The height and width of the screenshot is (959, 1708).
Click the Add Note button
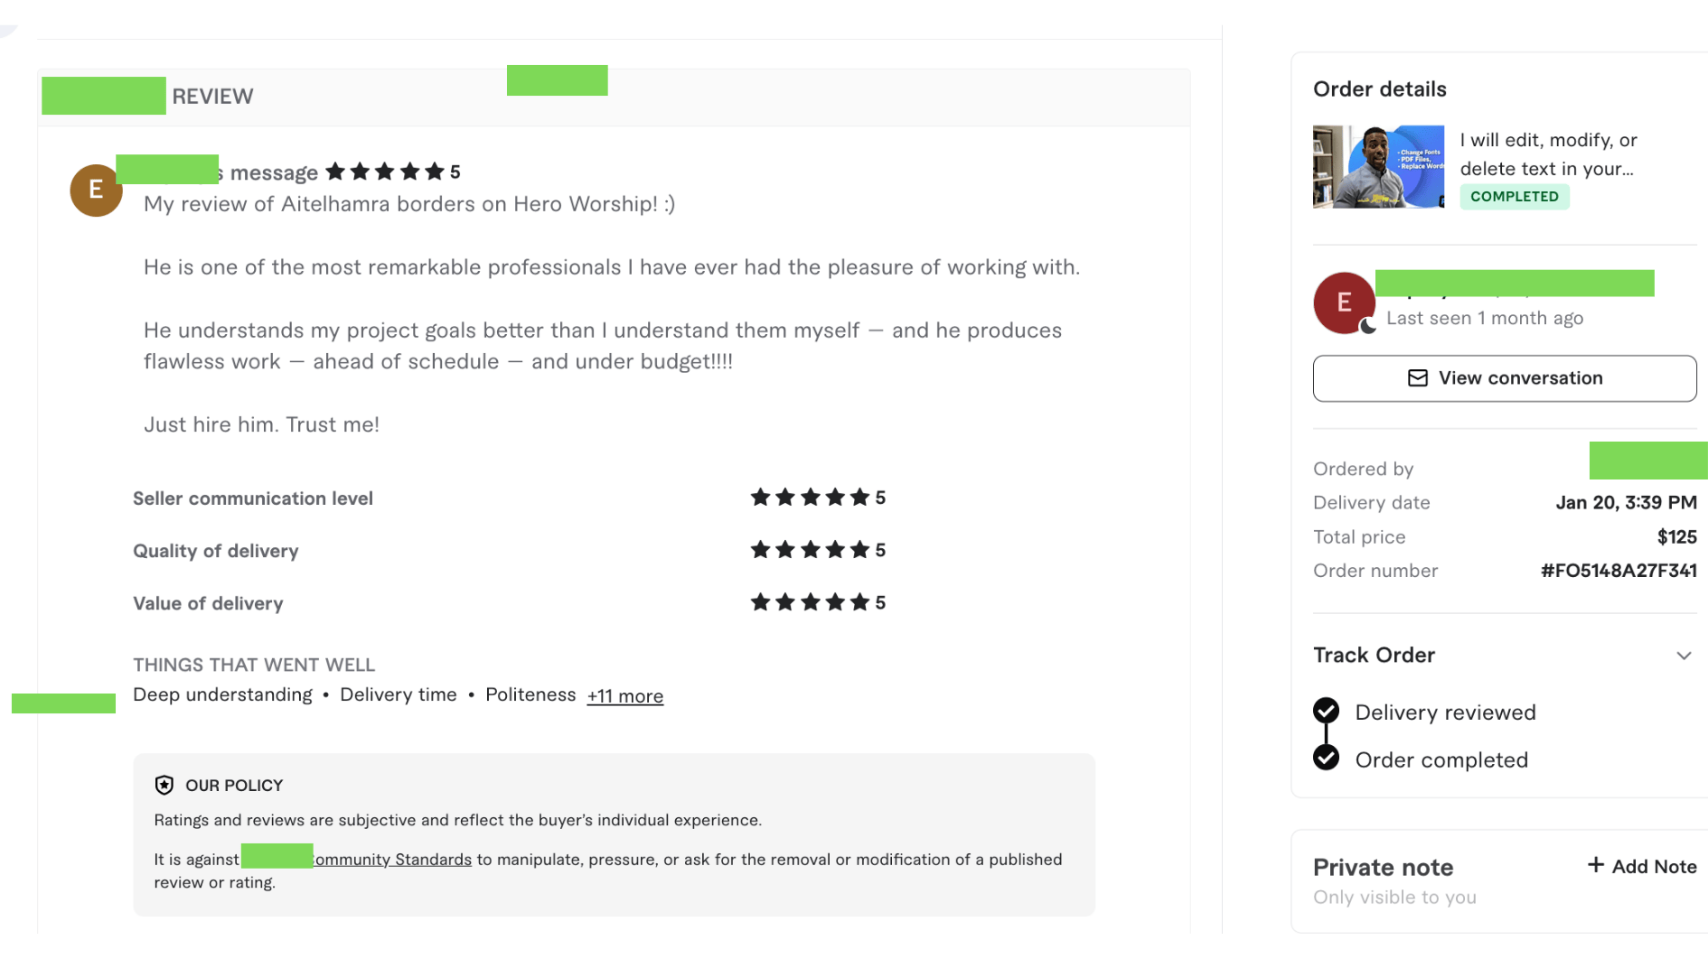[1641, 866]
